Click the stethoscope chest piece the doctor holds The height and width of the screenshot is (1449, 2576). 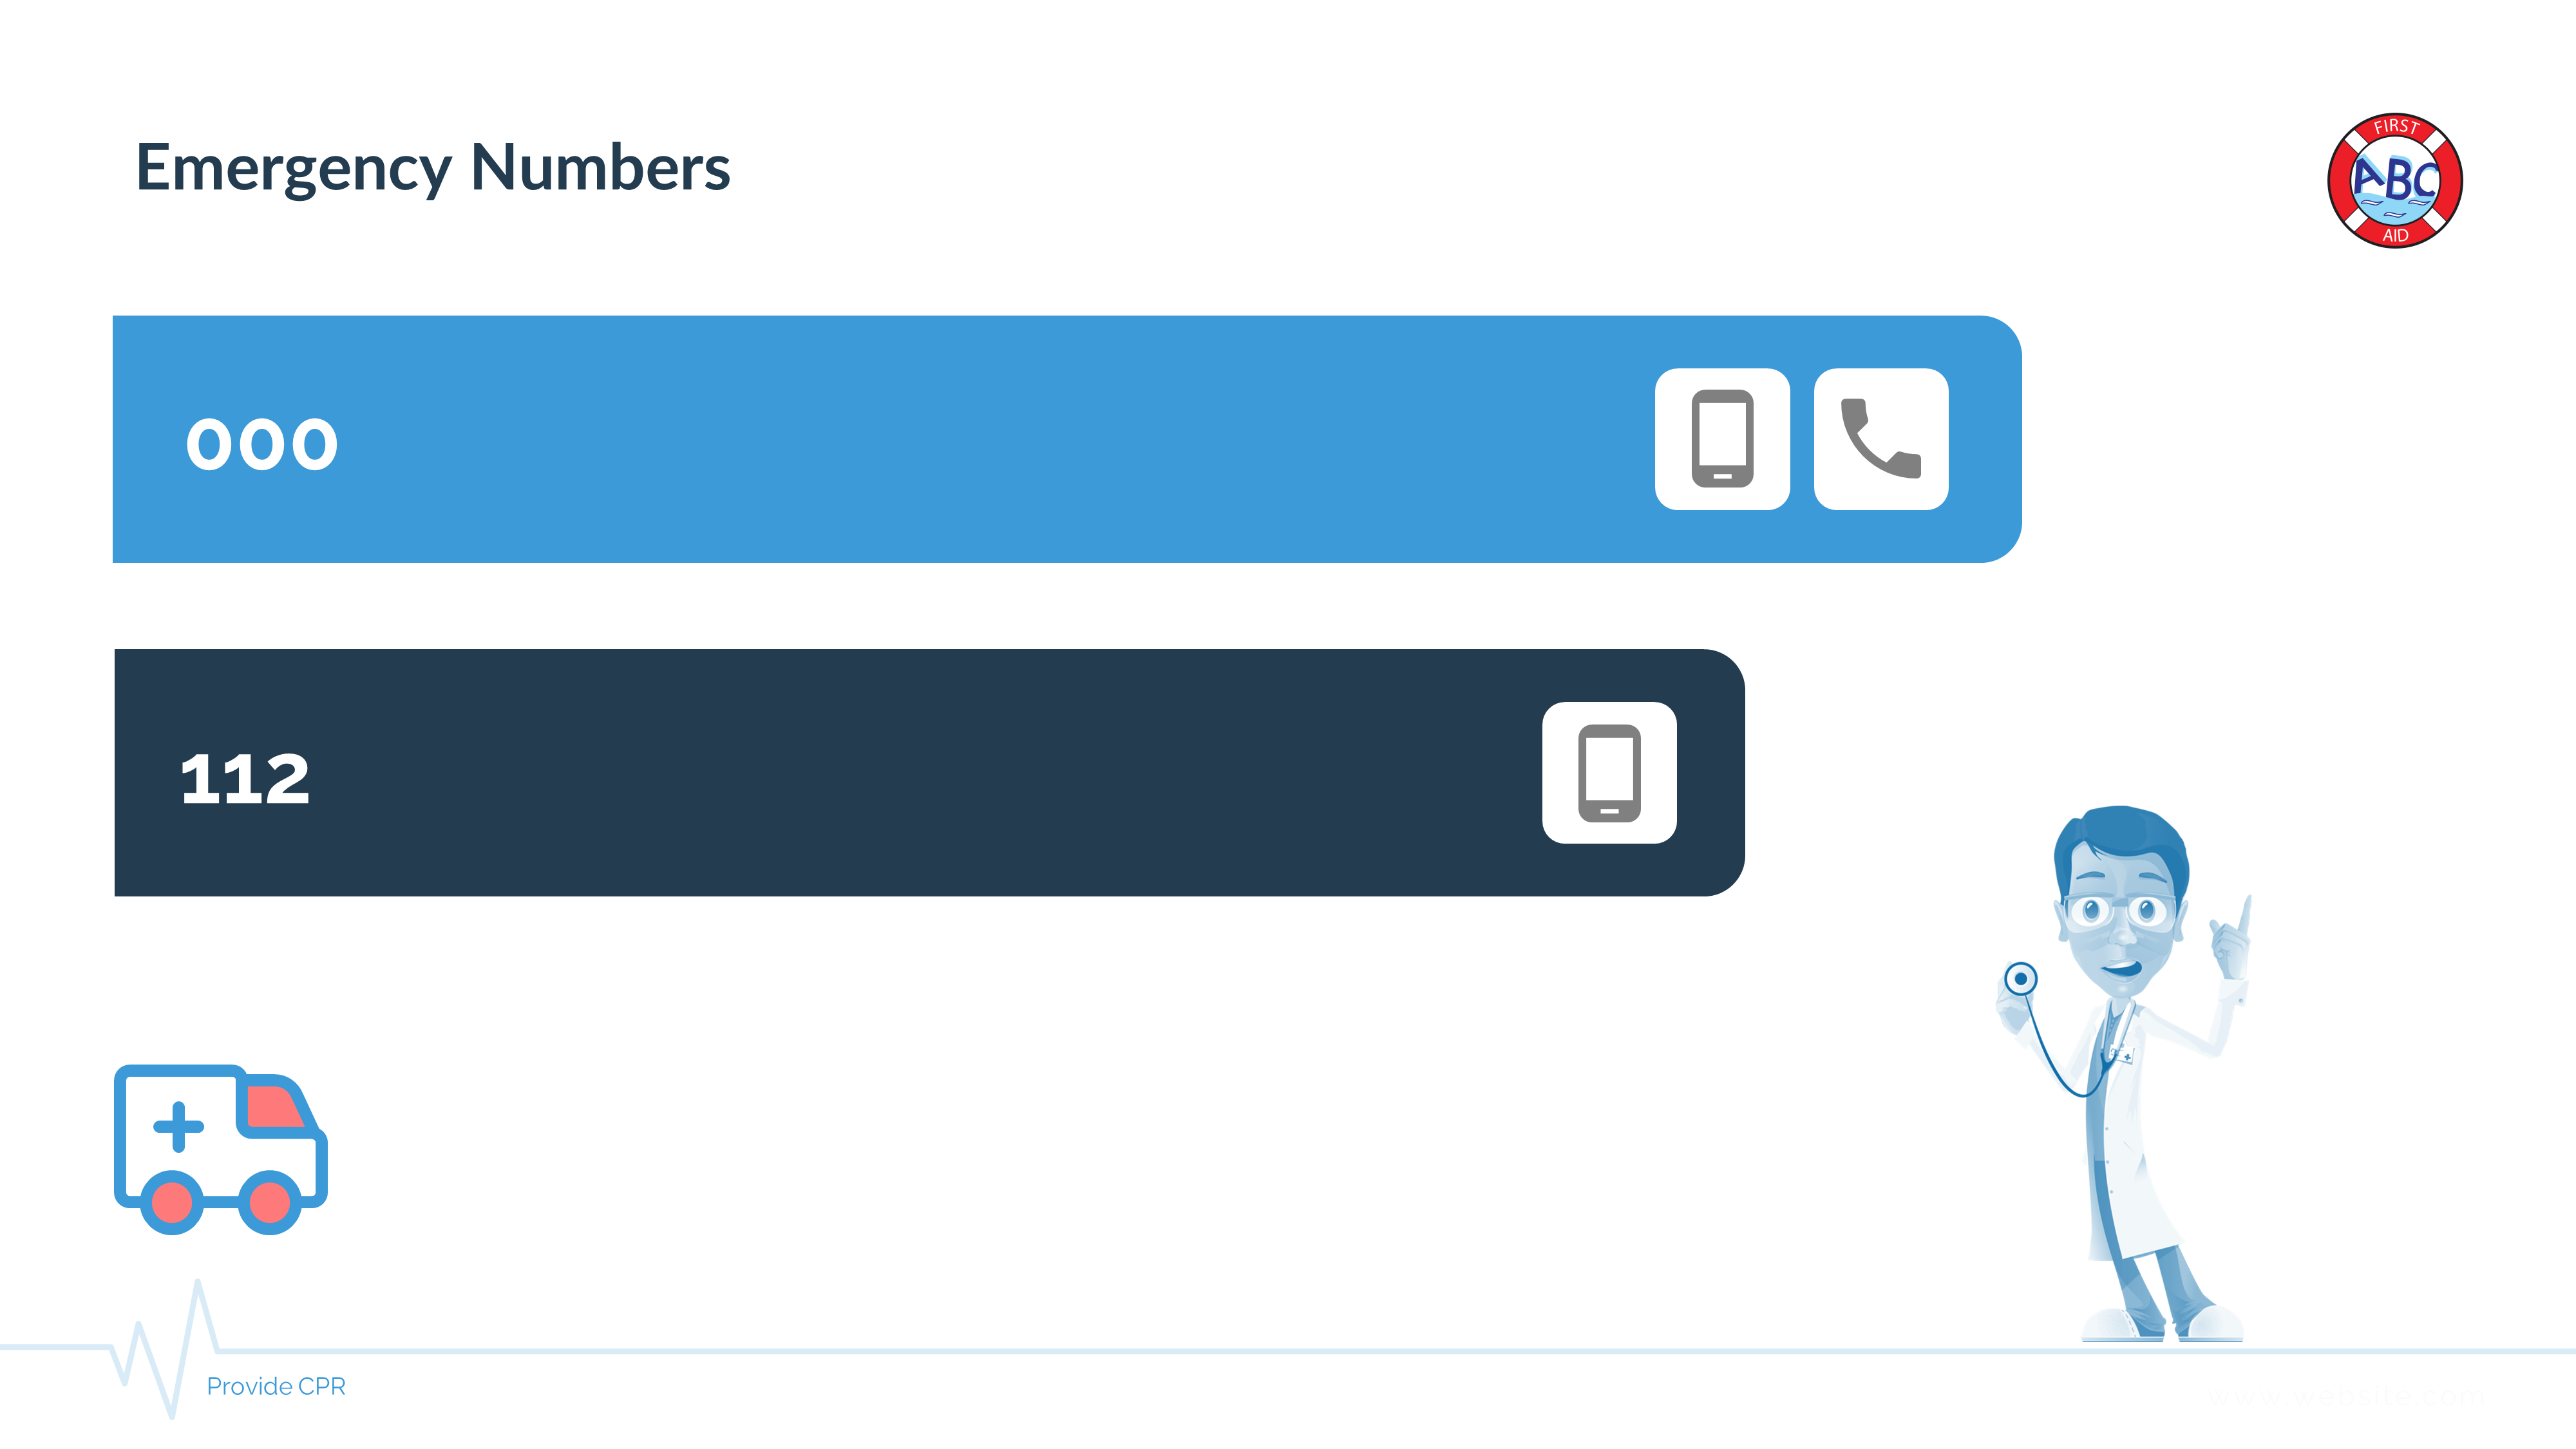point(2020,978)
